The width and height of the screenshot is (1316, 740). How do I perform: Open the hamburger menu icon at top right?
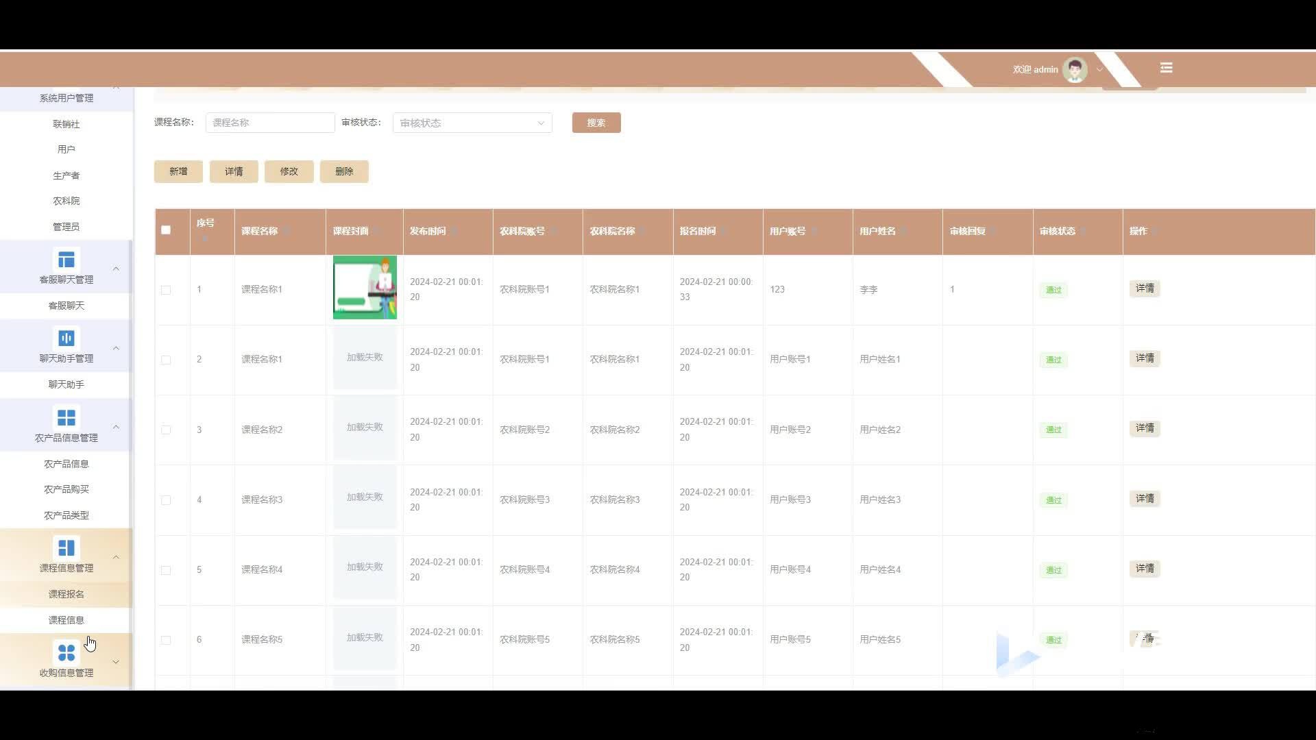tap(1166, 68)
